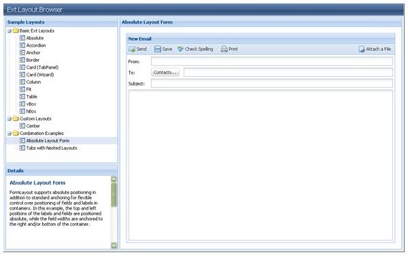Select the vBox tree item
This screenshot has height=261, width=408.
(31, 104)
